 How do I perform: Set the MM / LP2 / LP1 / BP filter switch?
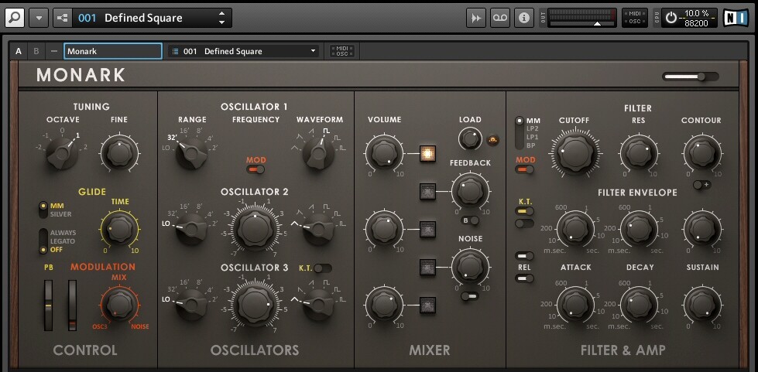pos(520,133)
